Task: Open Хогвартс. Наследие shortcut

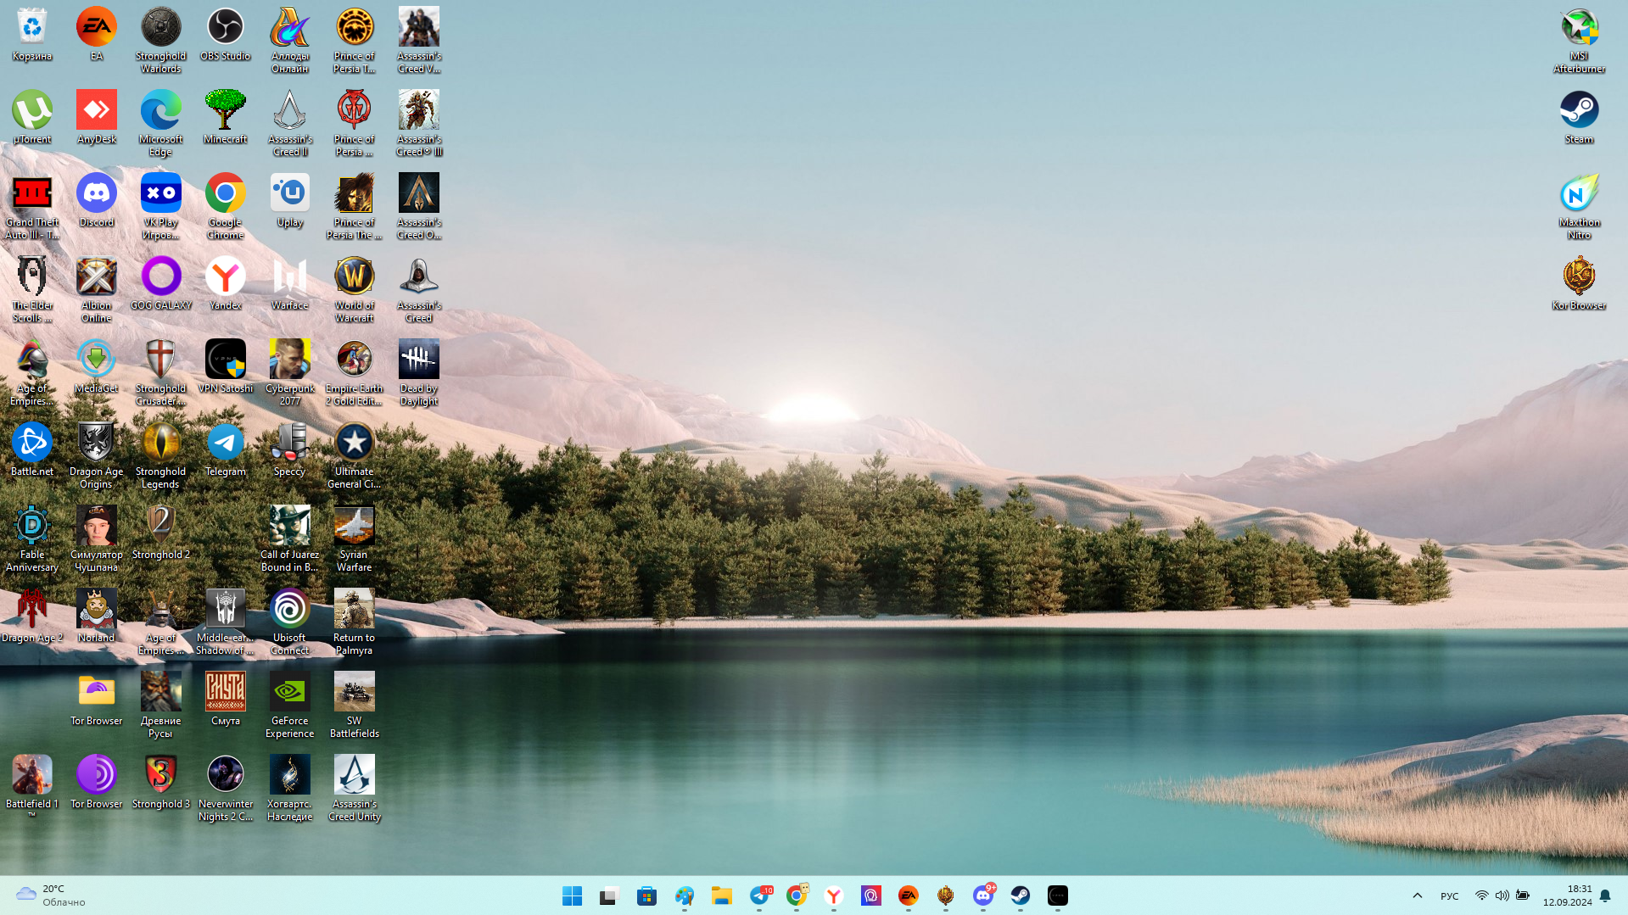Action: [290, 789]
